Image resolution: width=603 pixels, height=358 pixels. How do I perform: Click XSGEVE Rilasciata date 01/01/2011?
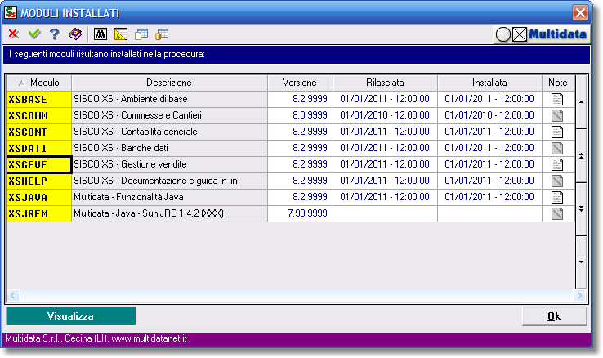(385, 164)
